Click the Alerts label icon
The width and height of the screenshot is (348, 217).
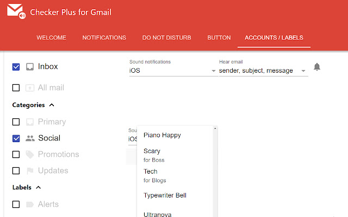pyautogui.click(x=30, y=205)
